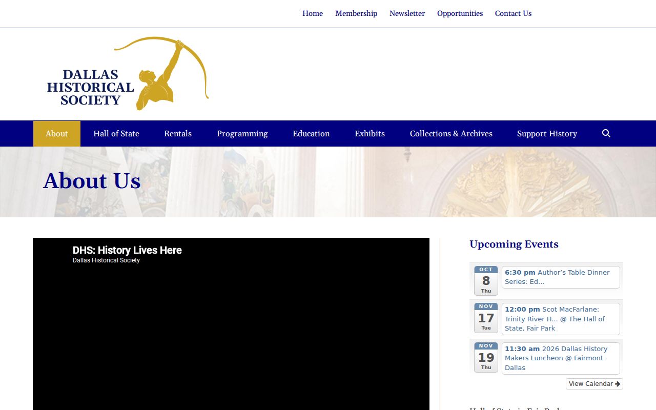Open the Collections & Archives menu

(451, 134)
